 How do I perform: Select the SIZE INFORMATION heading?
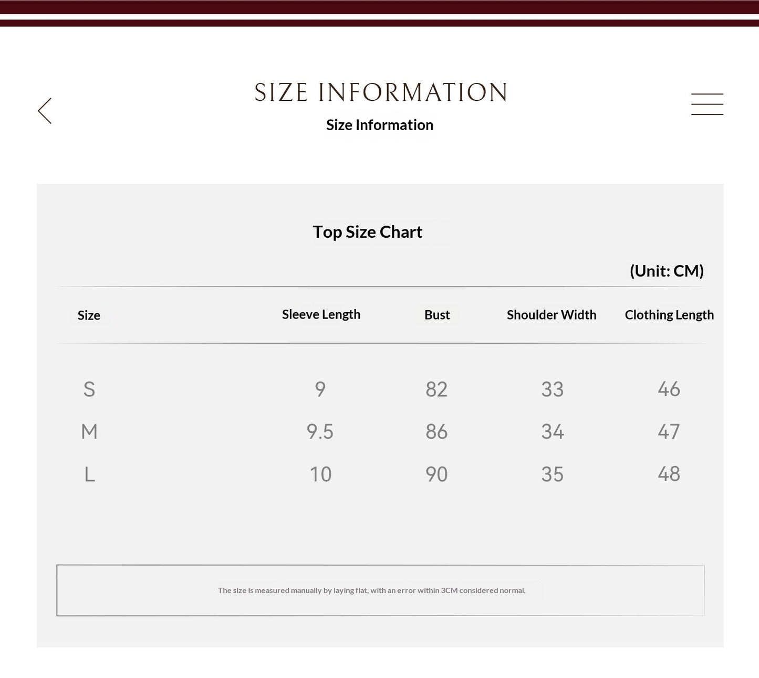click(x=380, y=92)
